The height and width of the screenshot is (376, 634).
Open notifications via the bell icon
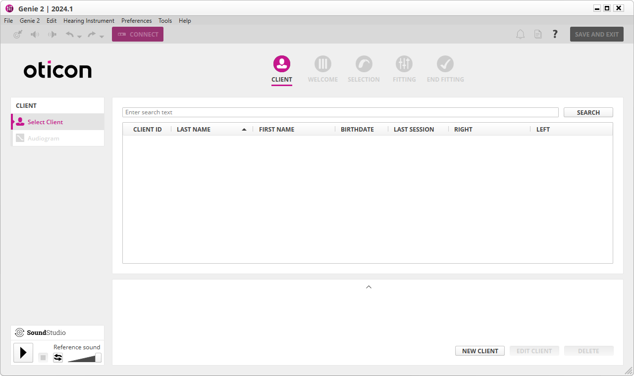click(x=520, y=34)
